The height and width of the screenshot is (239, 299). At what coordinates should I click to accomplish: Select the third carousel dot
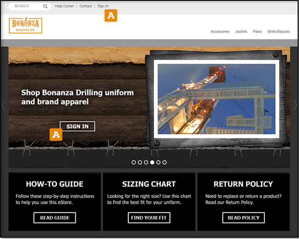(146, 162)
